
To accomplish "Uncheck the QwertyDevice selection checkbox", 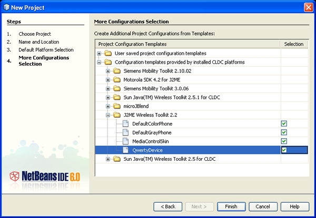I will click(284, 150).
